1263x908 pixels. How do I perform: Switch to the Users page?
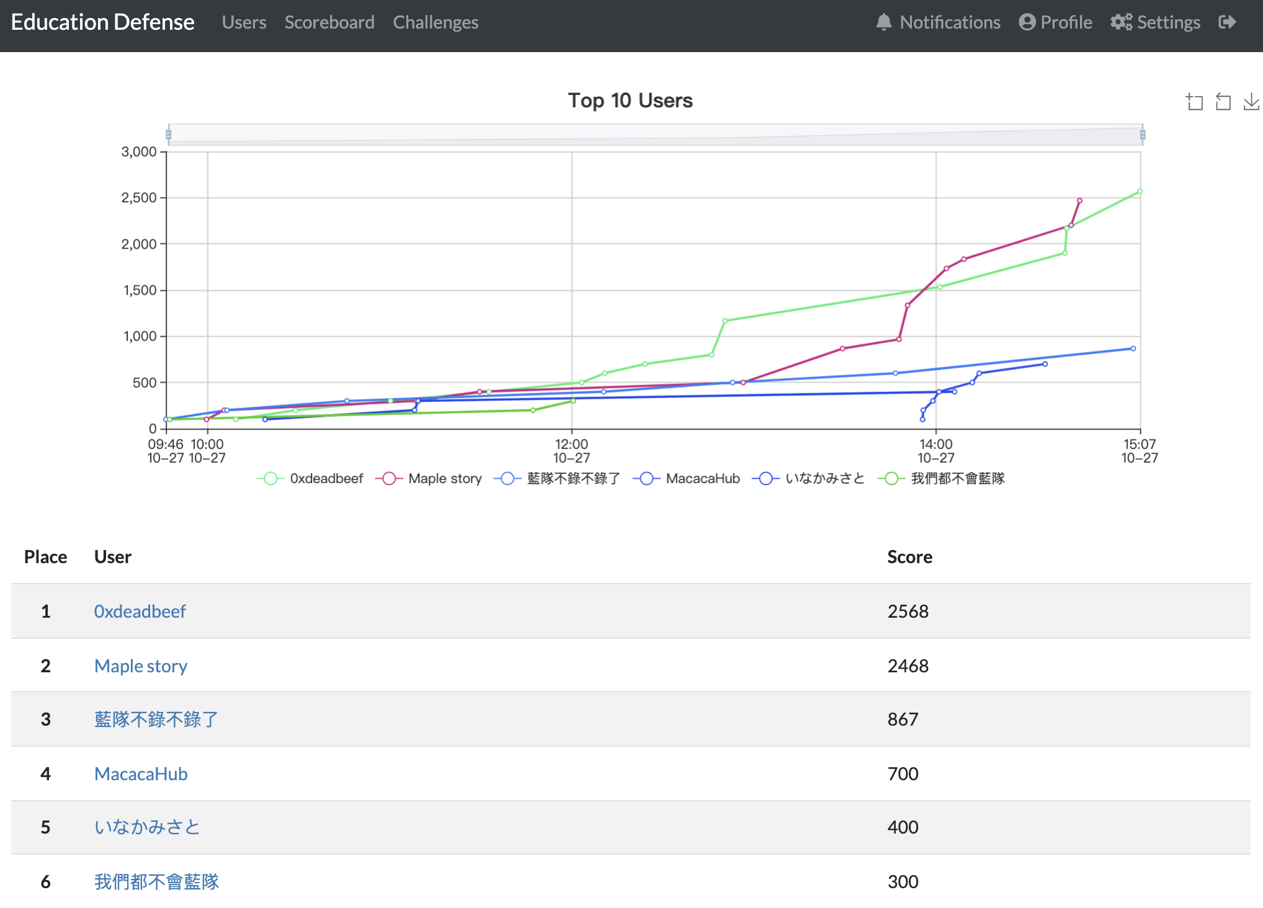coord(244,22)
